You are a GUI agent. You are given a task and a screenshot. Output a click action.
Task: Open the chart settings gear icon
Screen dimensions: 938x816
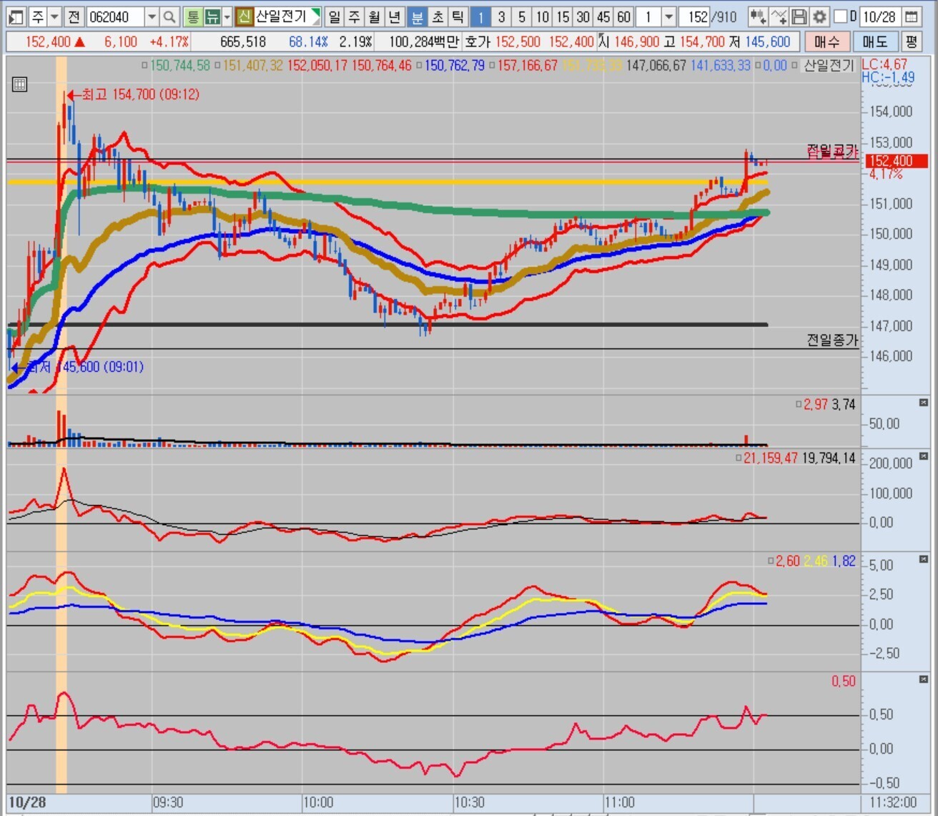point(819,16)
